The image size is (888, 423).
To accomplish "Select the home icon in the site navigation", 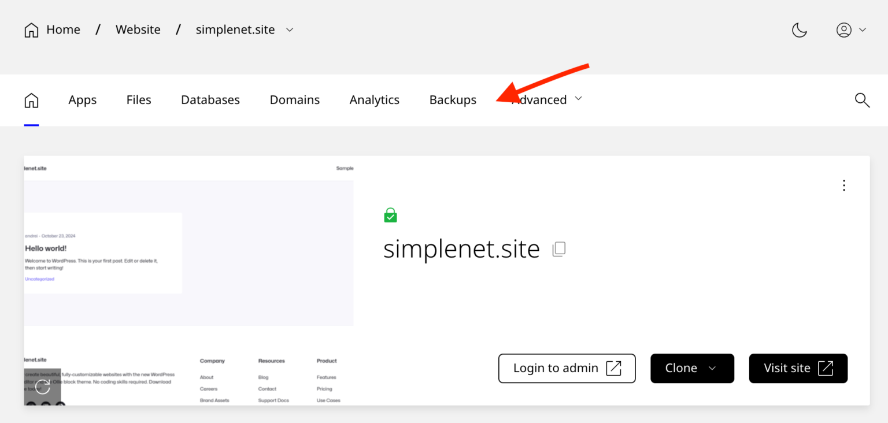I will 31,99.
